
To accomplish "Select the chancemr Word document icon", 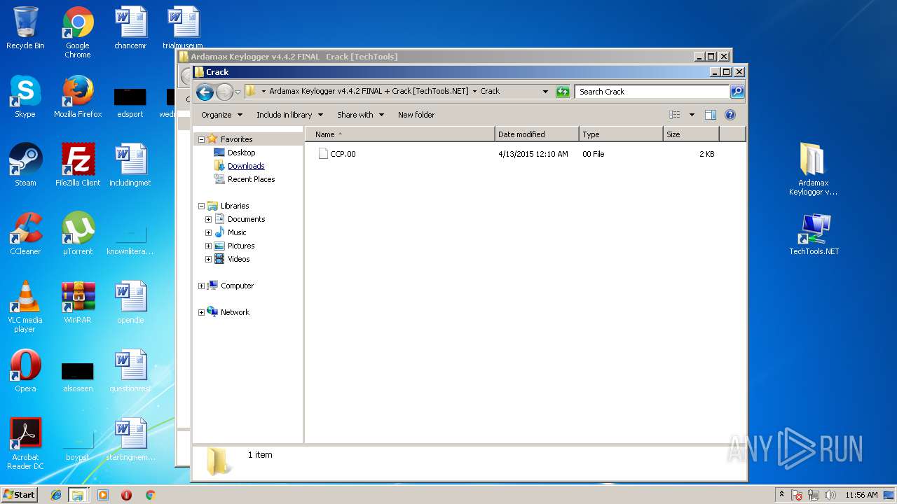I will 130,28.
